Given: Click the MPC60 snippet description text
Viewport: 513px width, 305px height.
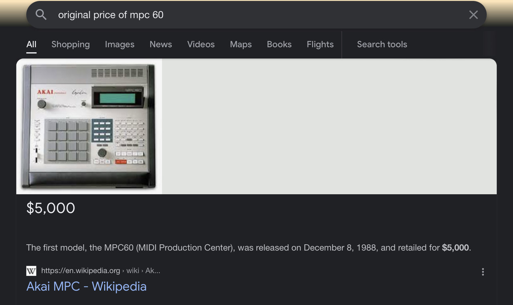Looking at the screenshot, I should [x=248, y=248].
